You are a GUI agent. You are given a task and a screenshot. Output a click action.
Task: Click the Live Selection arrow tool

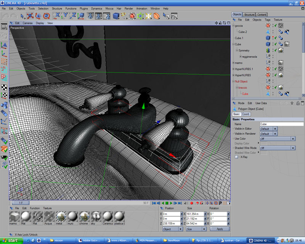coord(22,16)
